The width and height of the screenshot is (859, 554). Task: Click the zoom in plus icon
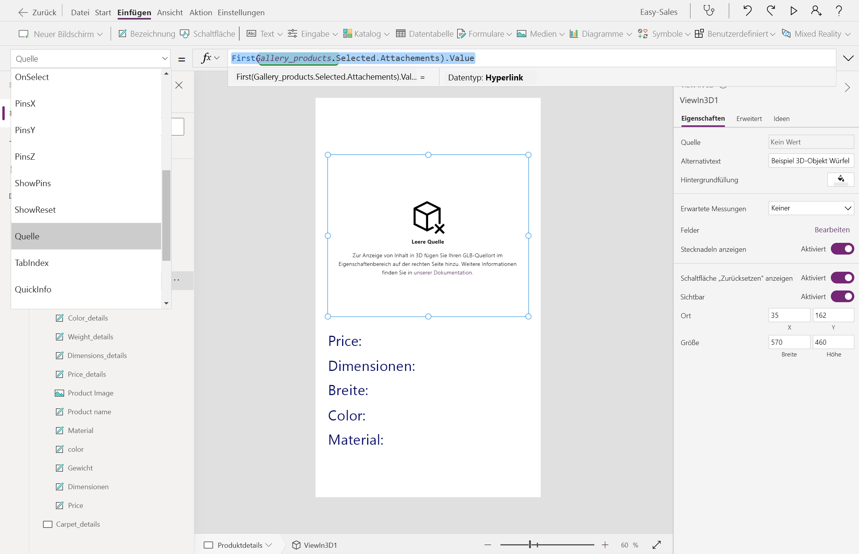coord(605,545)
